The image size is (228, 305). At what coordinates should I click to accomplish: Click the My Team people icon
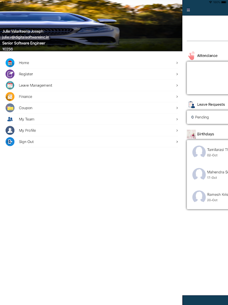point(10,119)
